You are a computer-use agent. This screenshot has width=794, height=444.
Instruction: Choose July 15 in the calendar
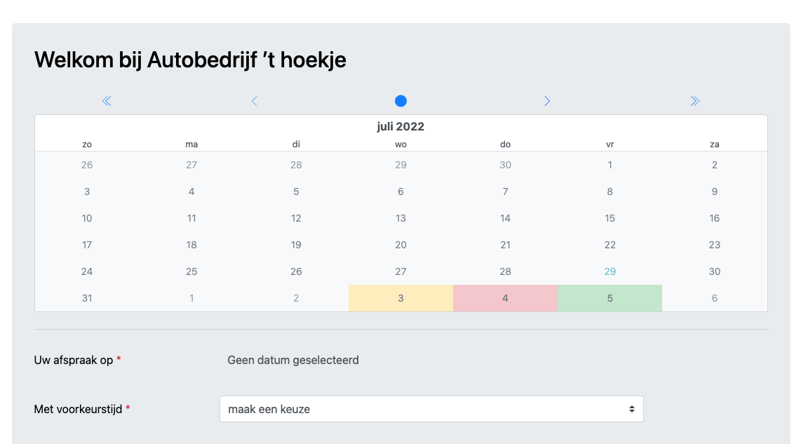610,218
